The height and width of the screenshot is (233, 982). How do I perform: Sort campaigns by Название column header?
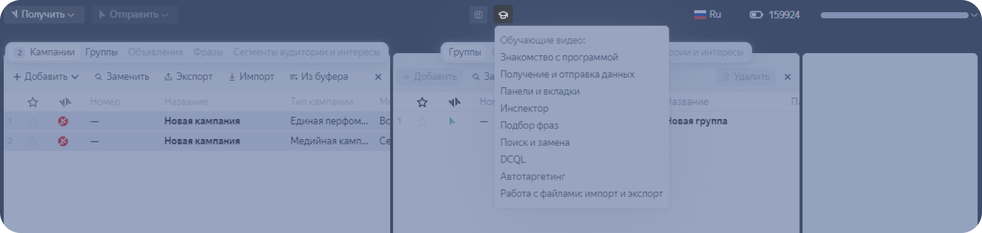[186, 102]
